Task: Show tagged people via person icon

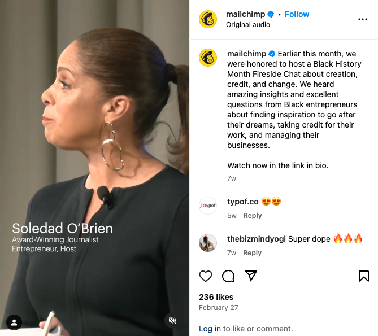Action: [14, 322]
